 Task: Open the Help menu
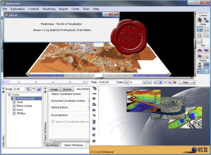(x=96, y=9)
